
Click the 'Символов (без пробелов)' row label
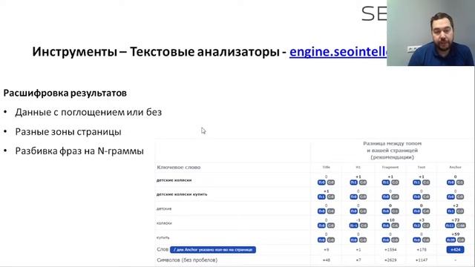point(187,260)
